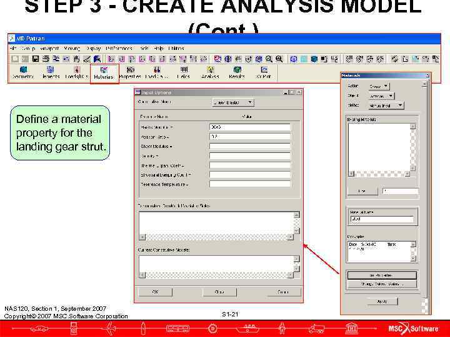
Task: Click the Reference Temperature field
Action: click(x=249, y=185)
